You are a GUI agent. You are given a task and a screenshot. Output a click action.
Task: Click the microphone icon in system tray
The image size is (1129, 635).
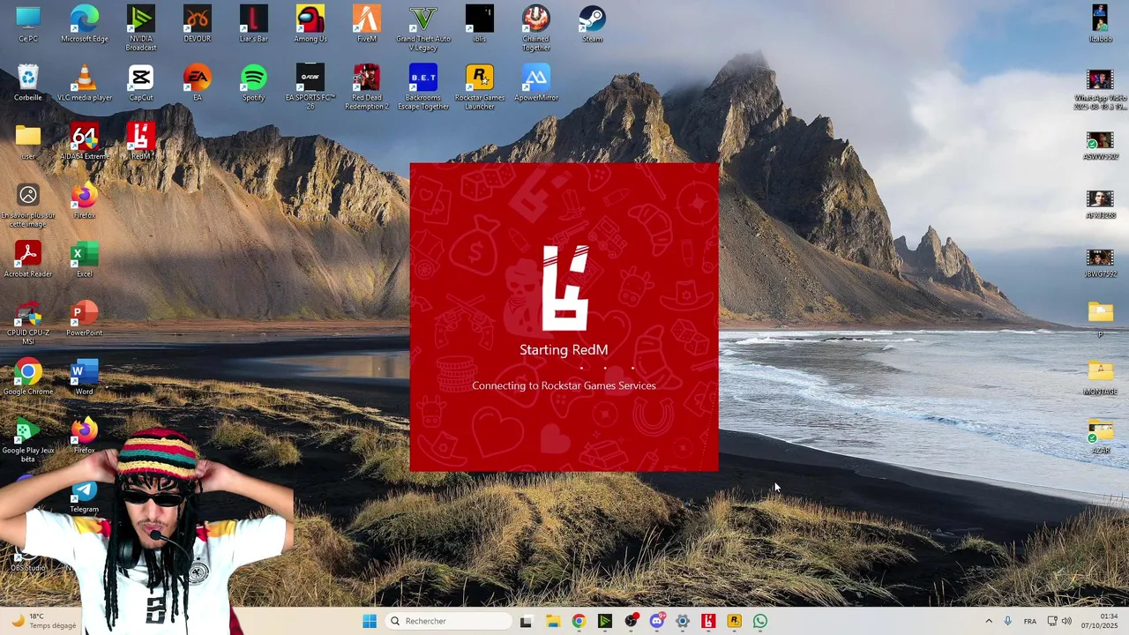pos(1007,621)
